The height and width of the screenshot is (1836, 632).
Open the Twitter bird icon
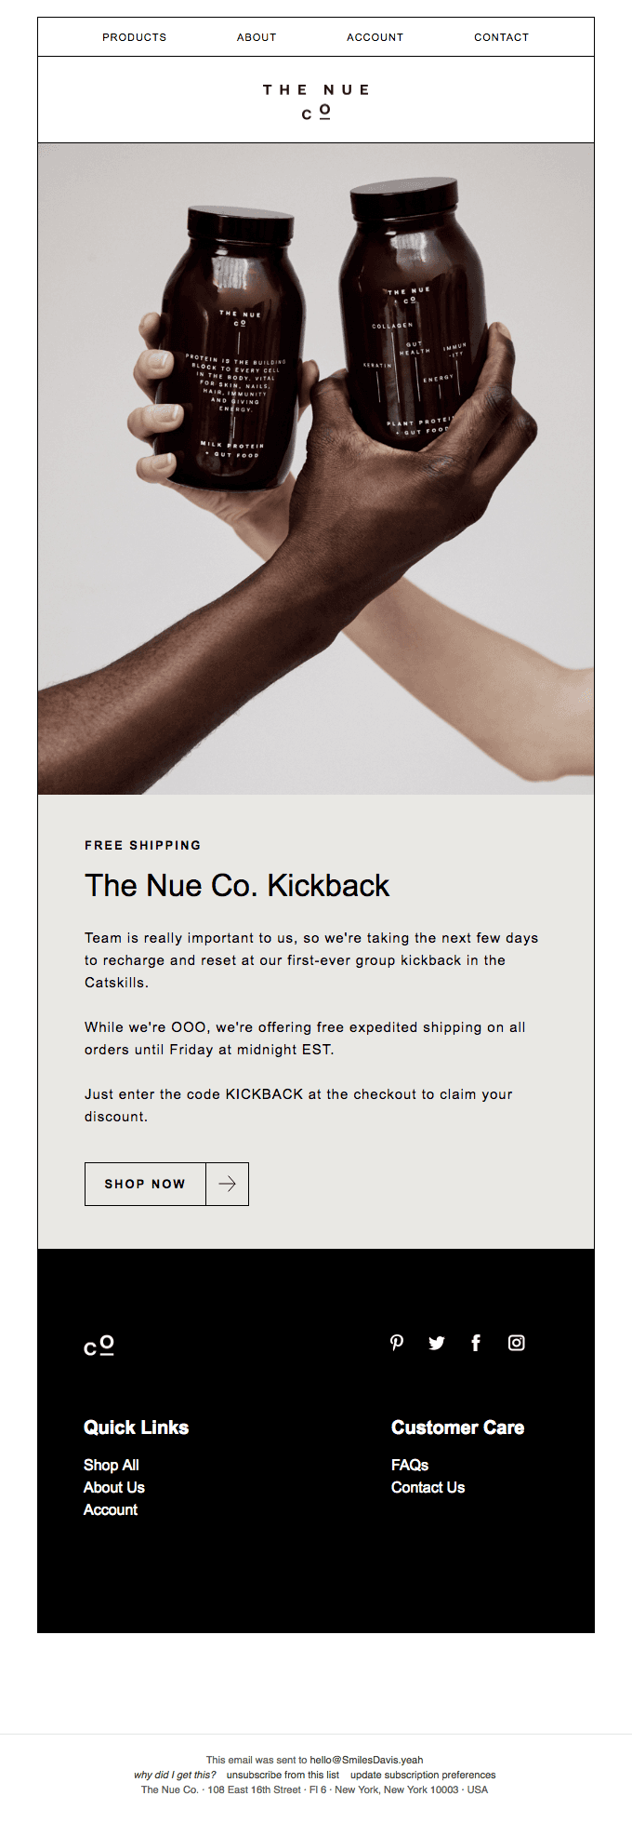437,1342
